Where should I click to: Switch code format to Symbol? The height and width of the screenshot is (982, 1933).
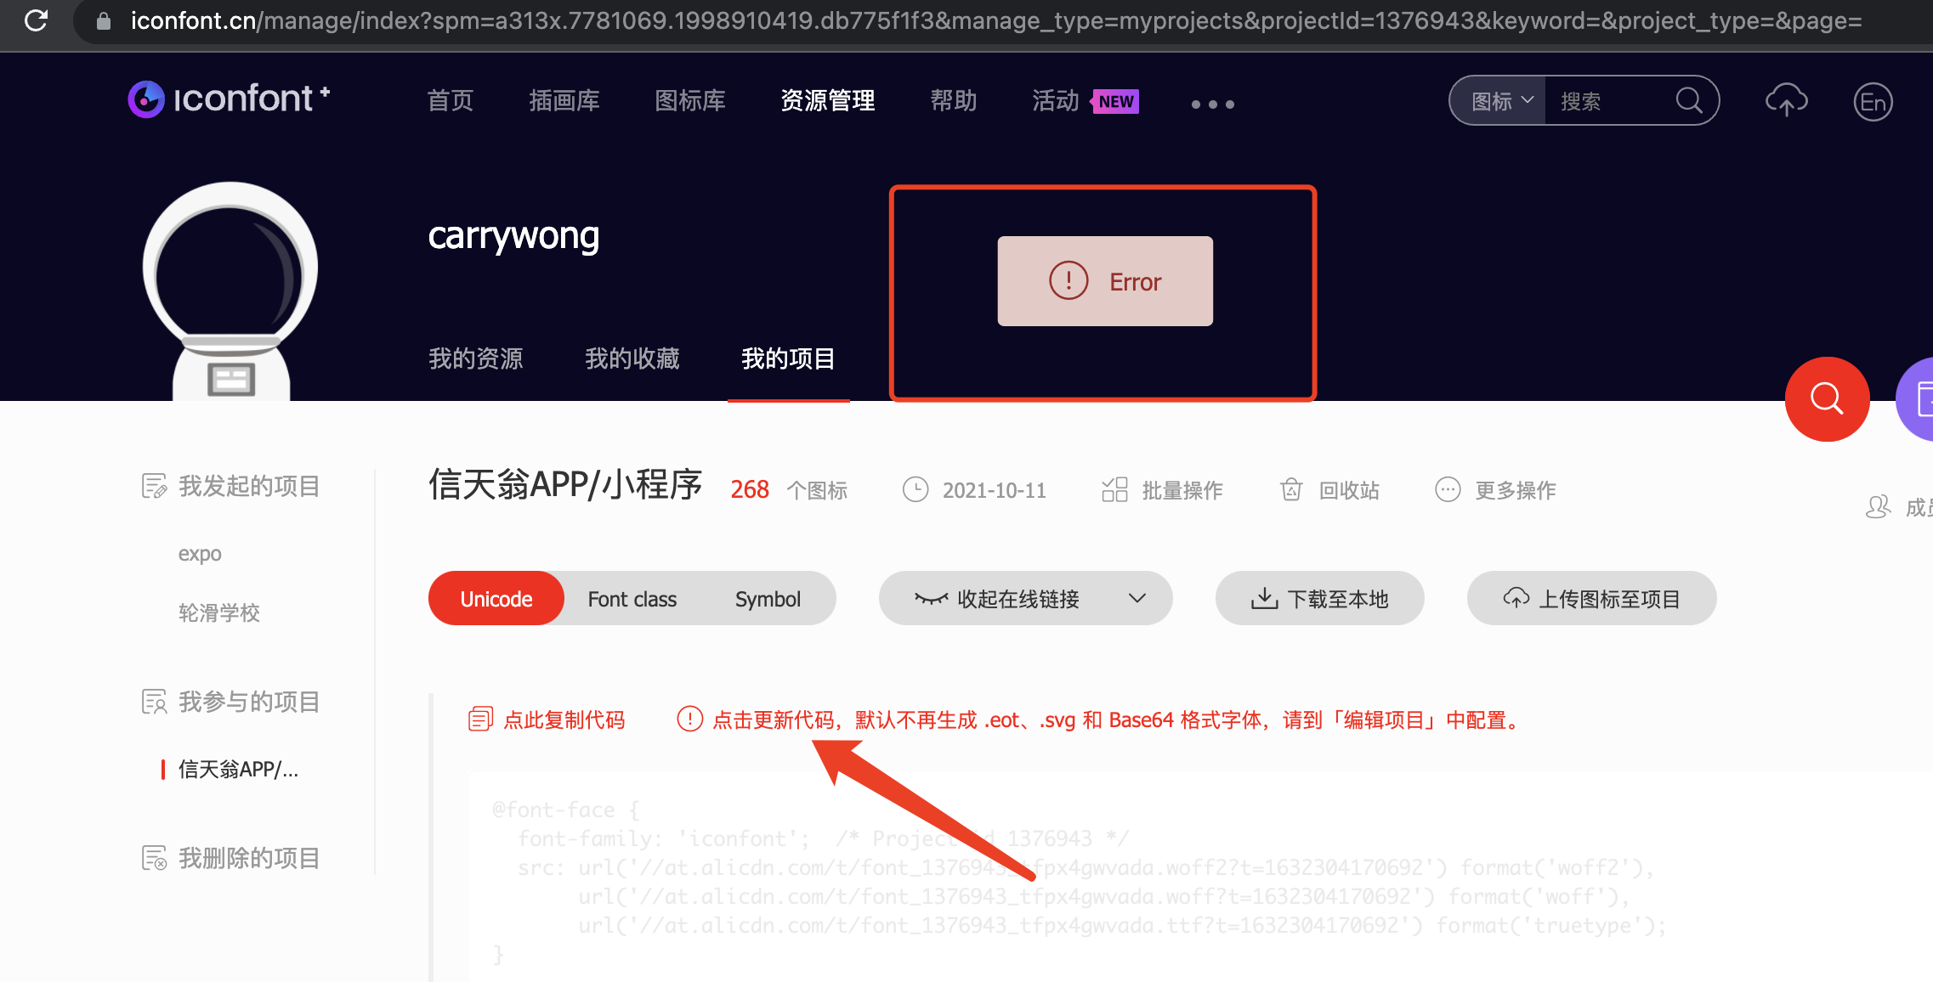tap(768, 598)
